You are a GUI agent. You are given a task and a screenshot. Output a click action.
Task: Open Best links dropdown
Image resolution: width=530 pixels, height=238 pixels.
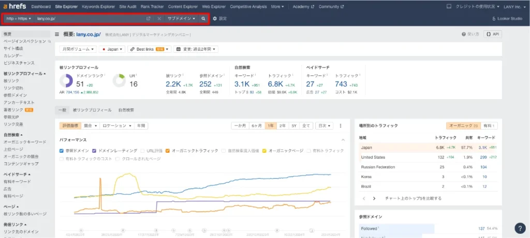(150, 49)
